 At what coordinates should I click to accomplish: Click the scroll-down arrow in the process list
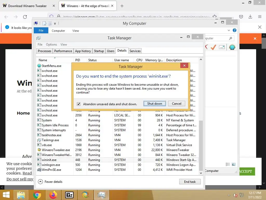click(201, 173)
